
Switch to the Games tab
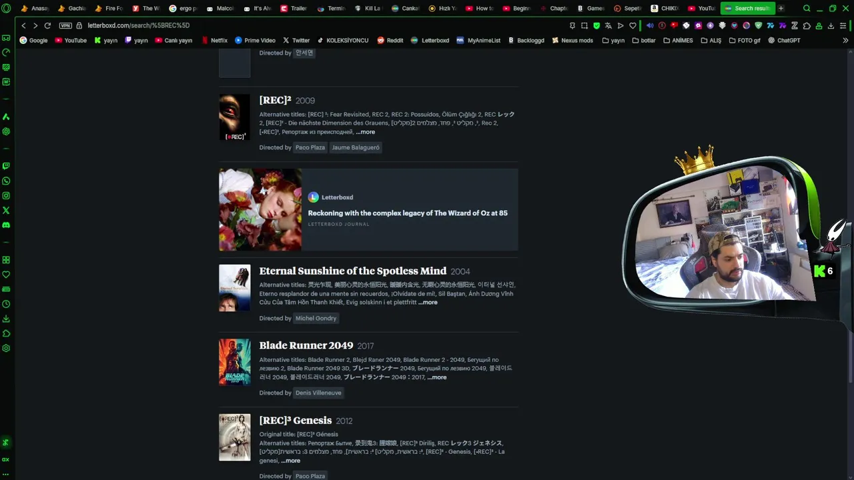tap(590, 9)
